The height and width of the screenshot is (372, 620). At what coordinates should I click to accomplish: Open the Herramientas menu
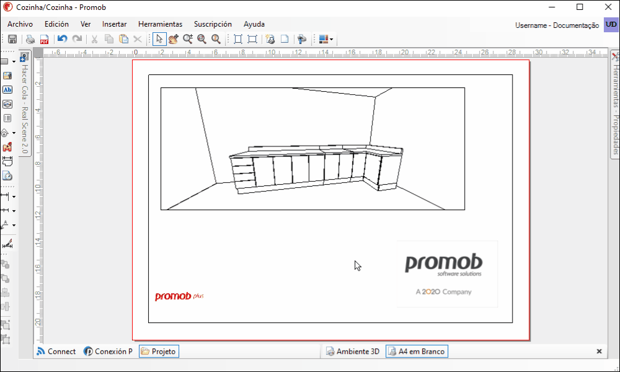click(x=160, y=24)
